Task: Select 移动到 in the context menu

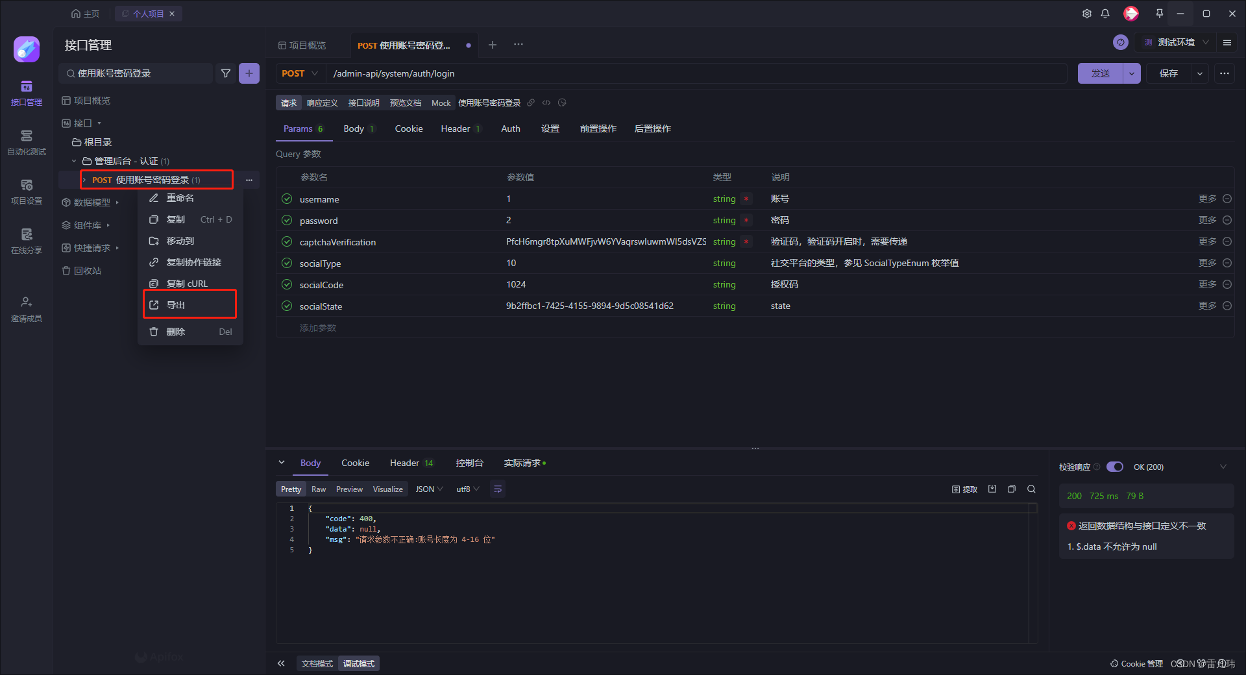Action: (x=190, y=241)
